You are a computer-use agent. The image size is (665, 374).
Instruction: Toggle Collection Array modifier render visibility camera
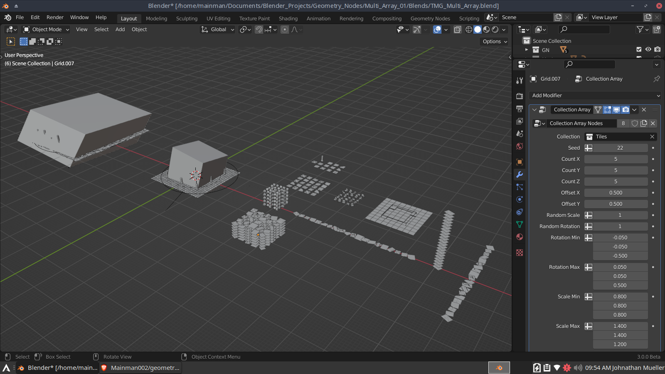(625, 109)
